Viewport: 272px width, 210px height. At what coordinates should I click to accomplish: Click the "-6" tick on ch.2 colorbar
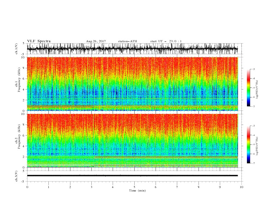[x=253, y=154]
